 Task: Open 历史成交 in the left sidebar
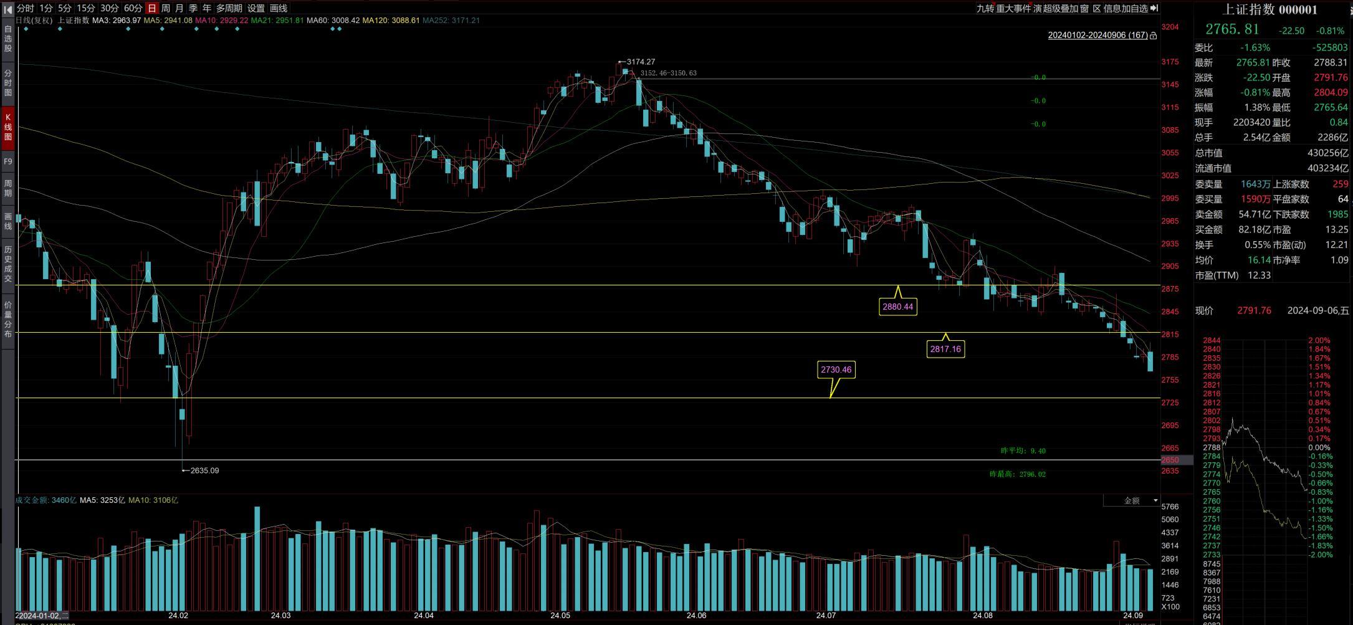click(8, 264)
